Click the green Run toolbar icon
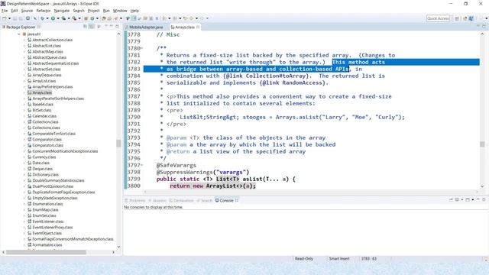489x275 pixels. [x=53, y=18]
